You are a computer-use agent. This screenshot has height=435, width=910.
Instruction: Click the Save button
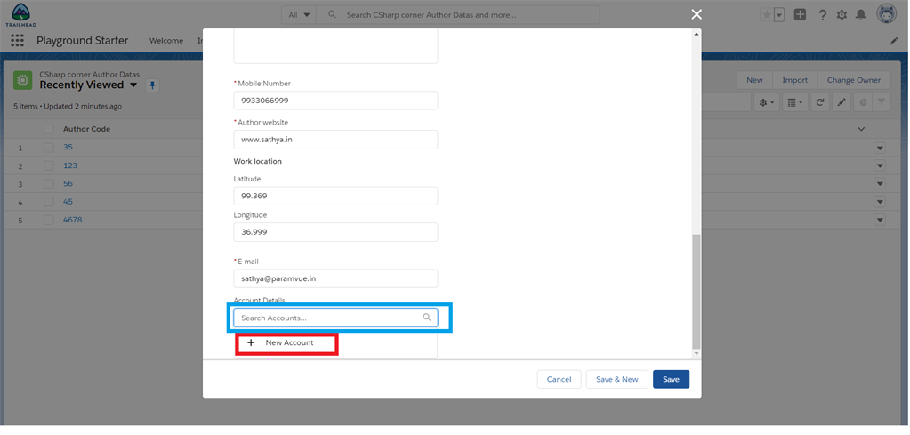[671, 379]
